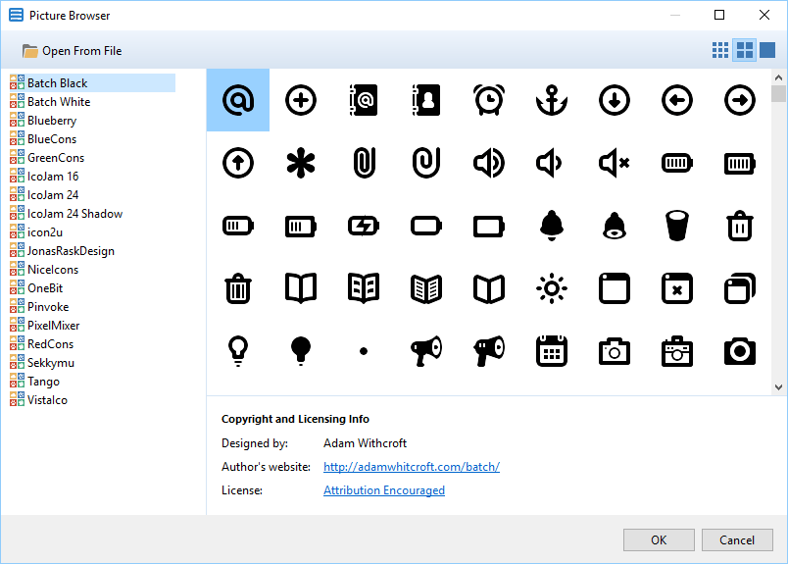
Task: Open the adamwhitcroft.com author website link
Action: click(411, 467)
